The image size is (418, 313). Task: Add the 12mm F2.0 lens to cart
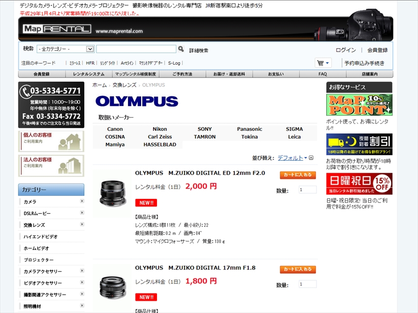point(298,175)
